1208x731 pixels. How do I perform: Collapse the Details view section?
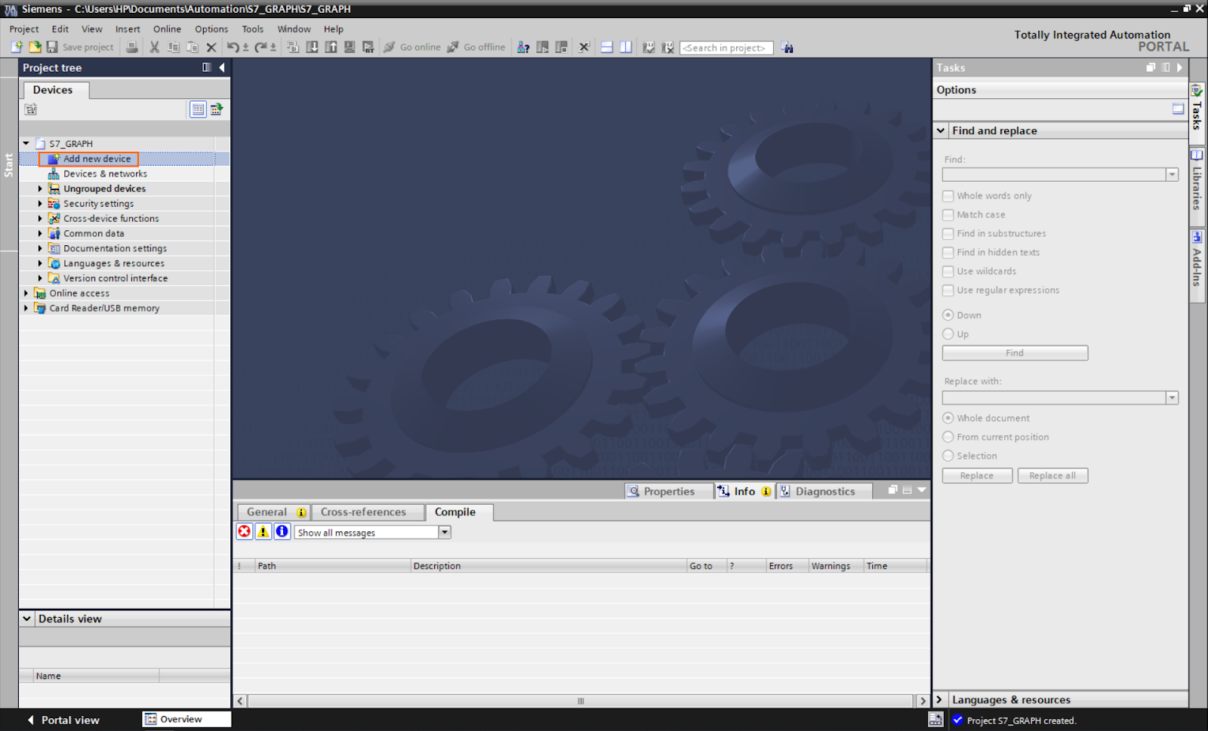click(27, 619)
